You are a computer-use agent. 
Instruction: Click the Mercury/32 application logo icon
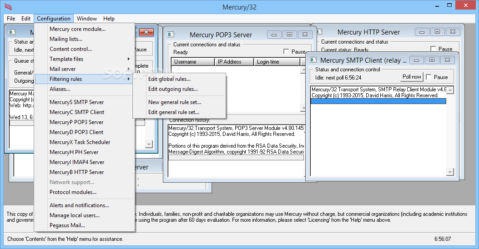point(8,6)
